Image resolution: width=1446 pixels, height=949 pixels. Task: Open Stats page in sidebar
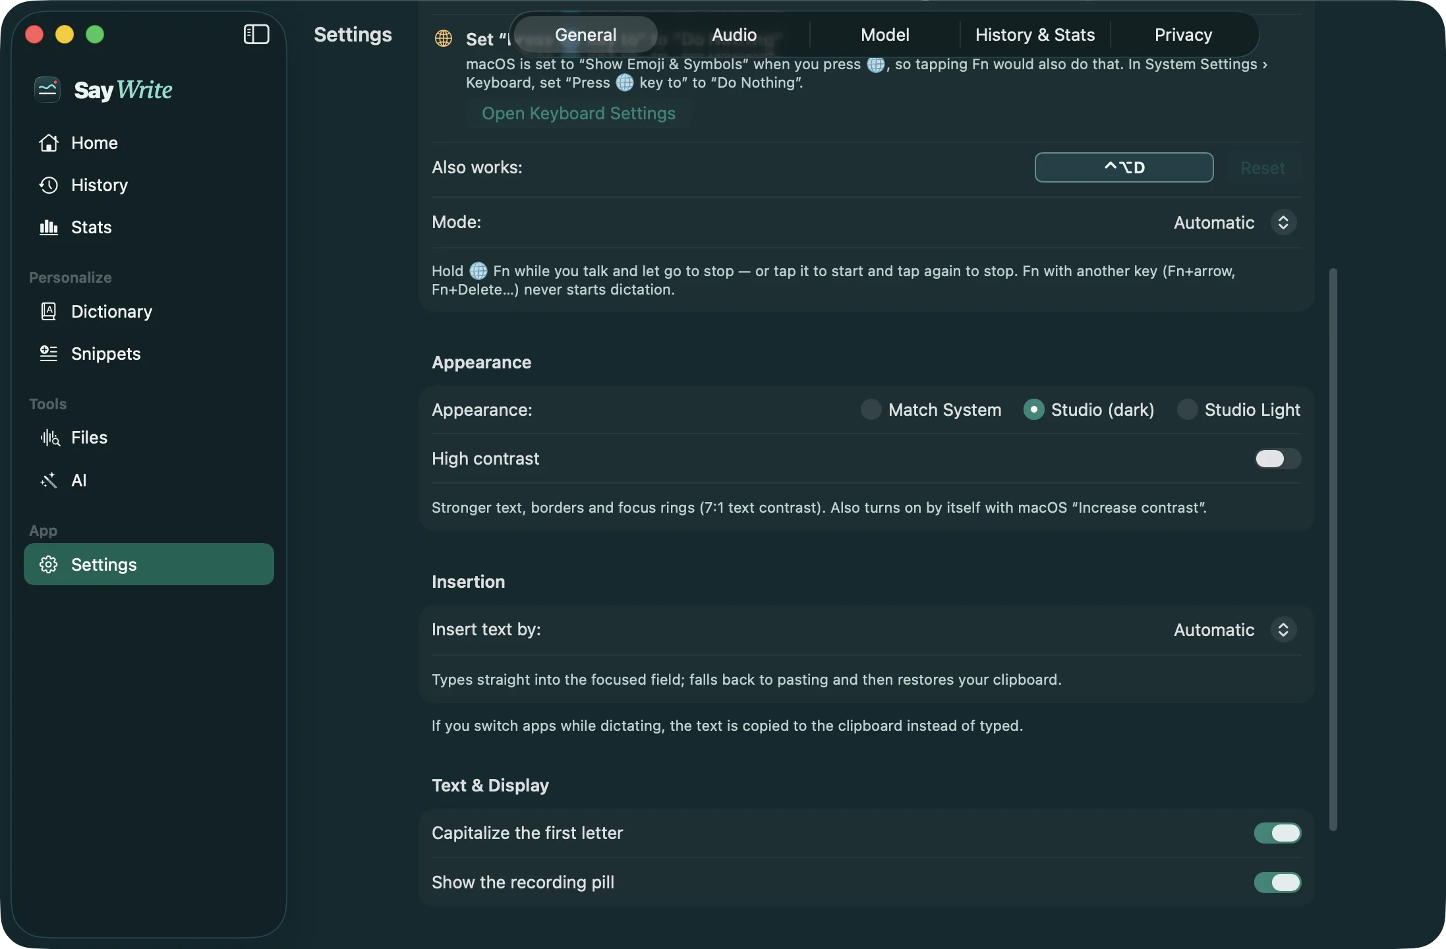coord(149,227)
